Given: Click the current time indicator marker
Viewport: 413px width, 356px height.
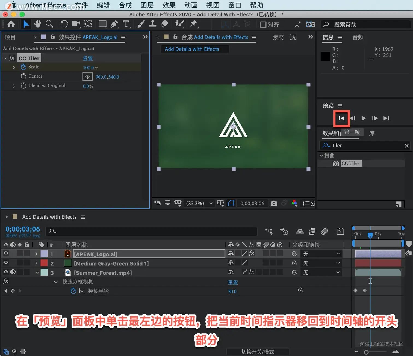Looking at the screenshot, I should pos(370,235).
